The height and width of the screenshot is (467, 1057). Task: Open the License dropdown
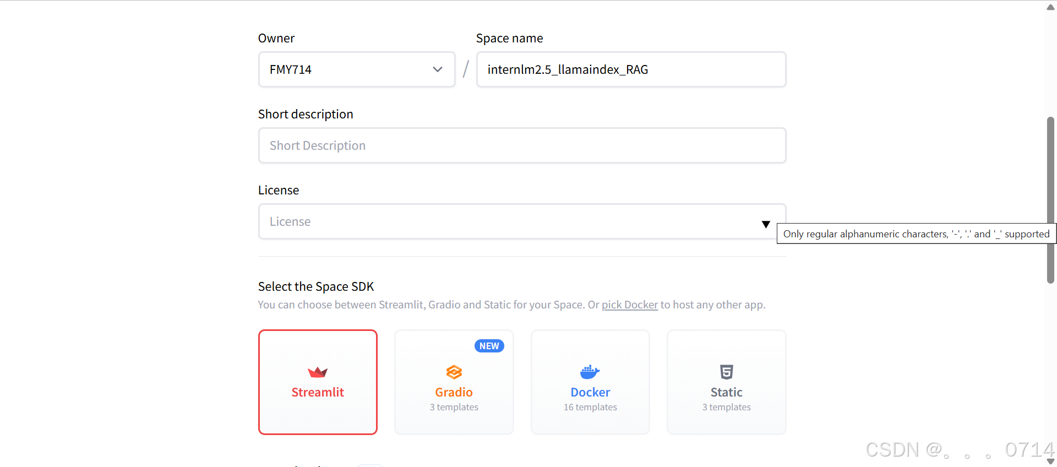522,221
